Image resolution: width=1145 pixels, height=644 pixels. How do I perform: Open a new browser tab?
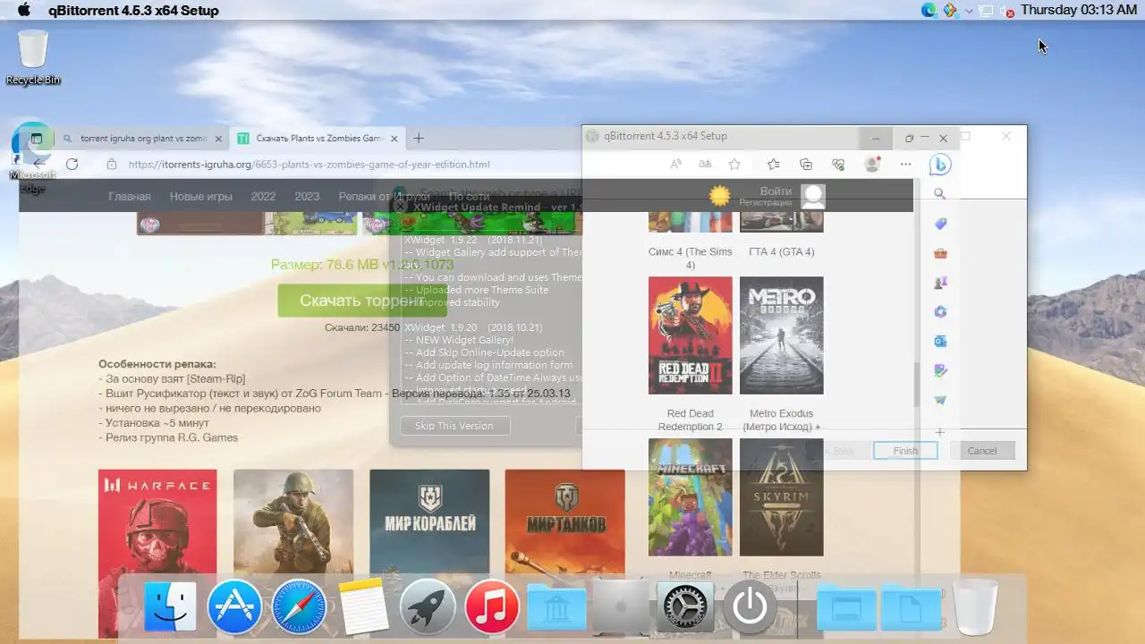point(418,138)
